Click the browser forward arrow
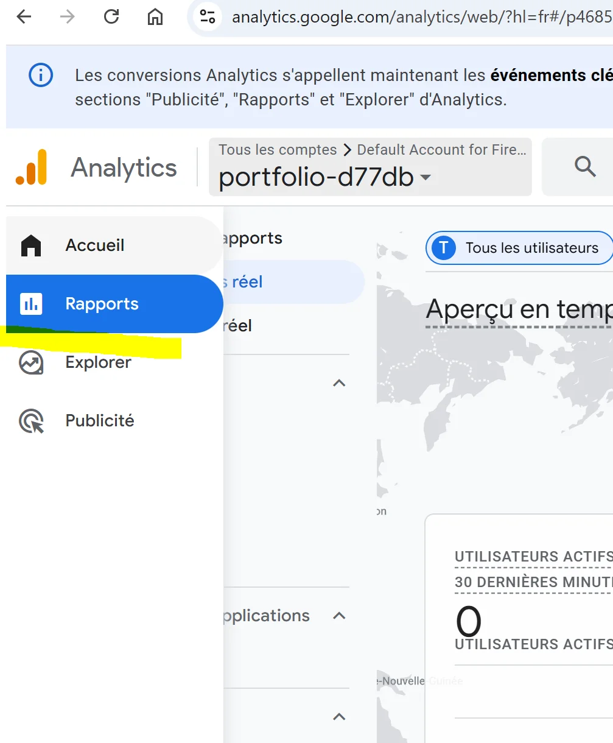613x743 pixels. click(x=68, y=16)
